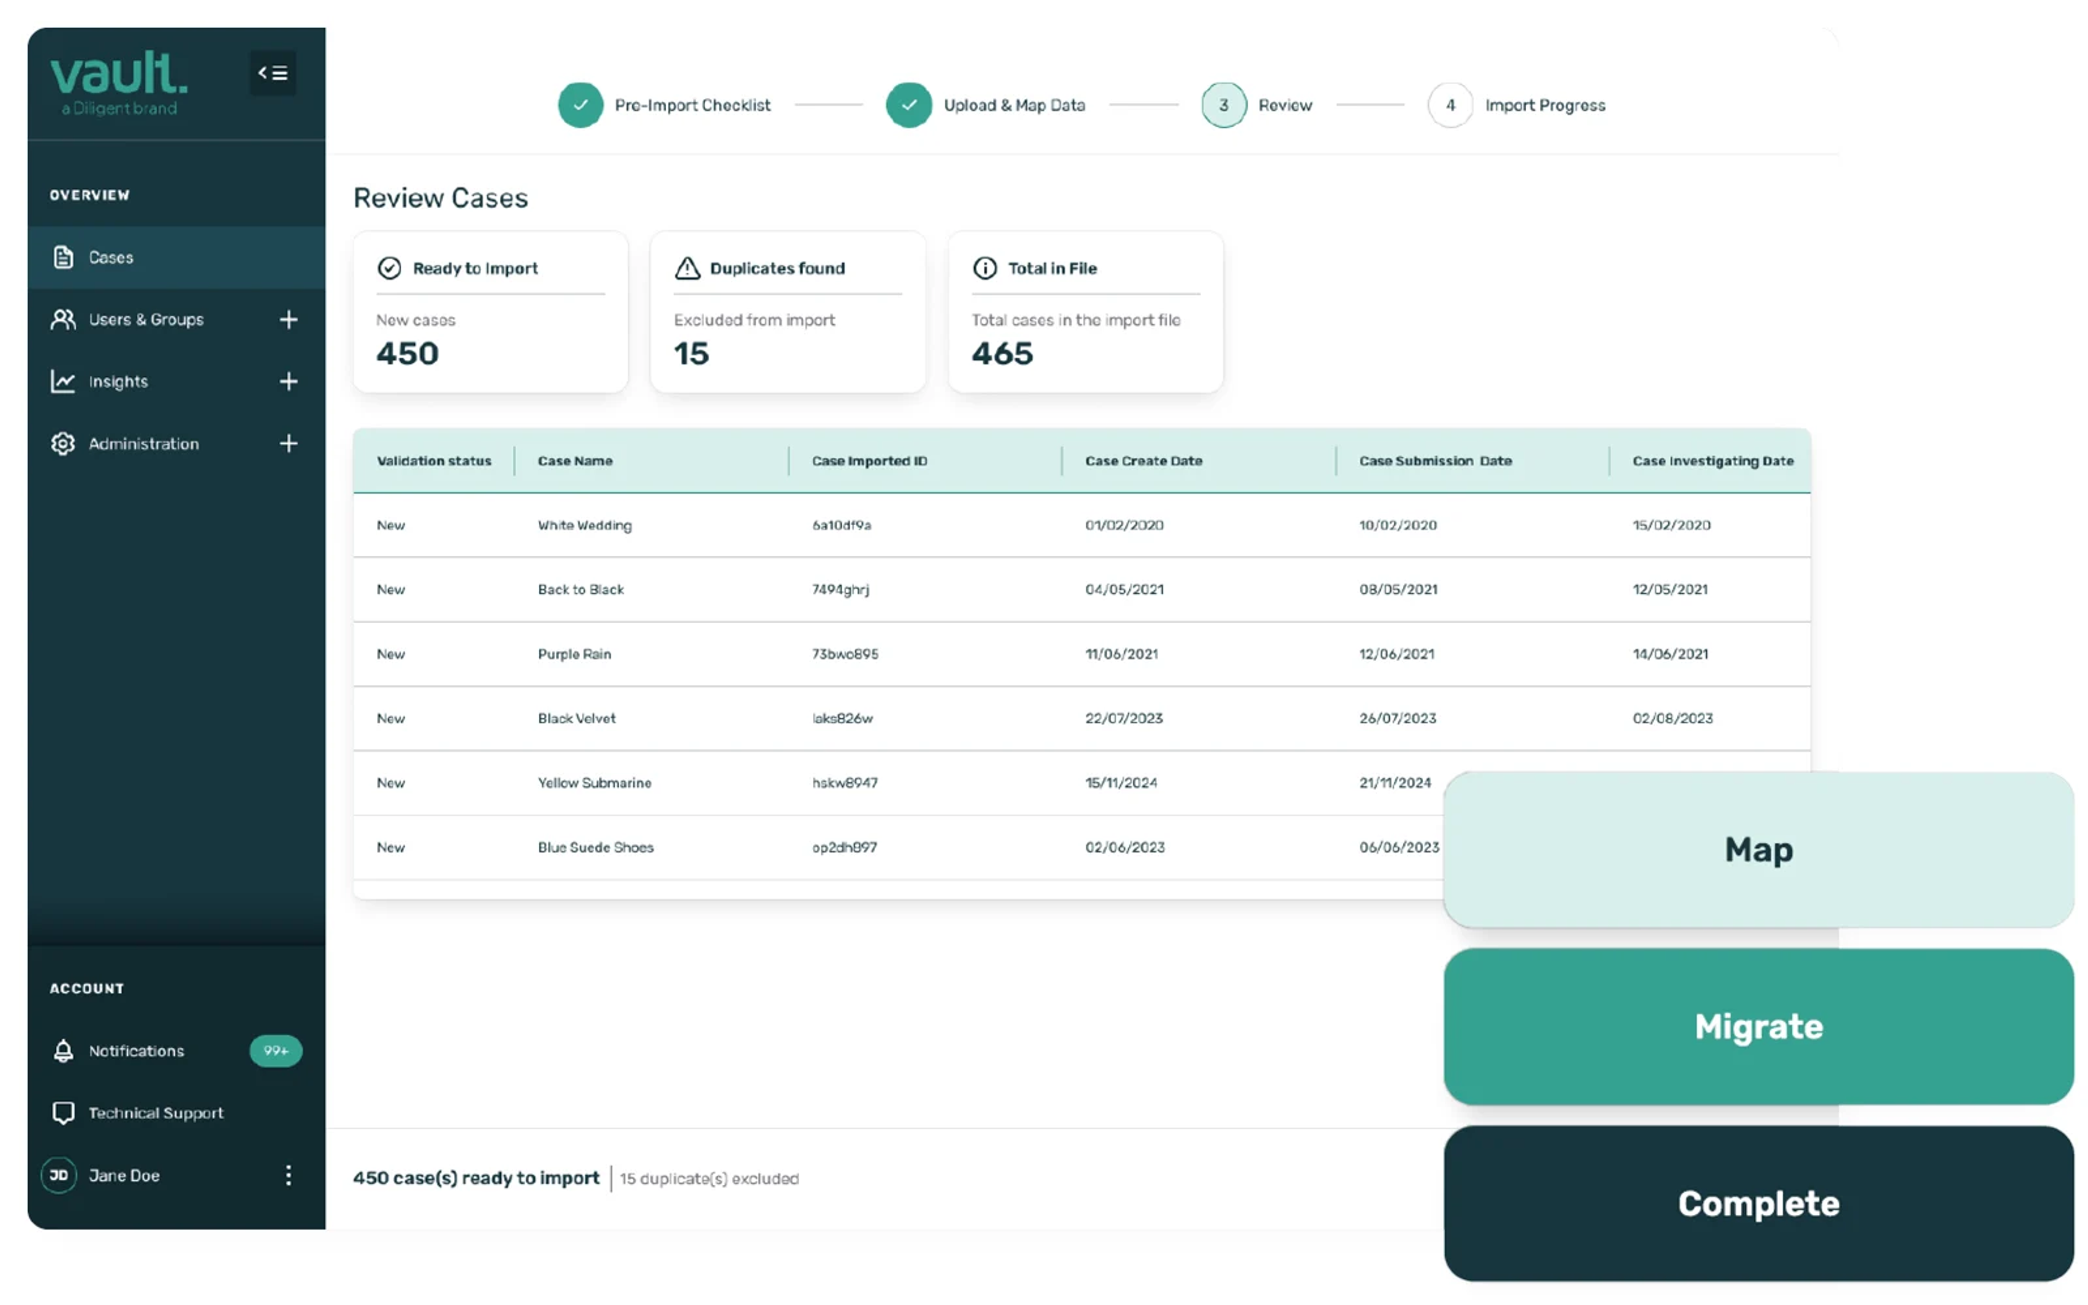Open Cases in the sidebar
Screen dimensions: 2088x1305
(176, 257)
